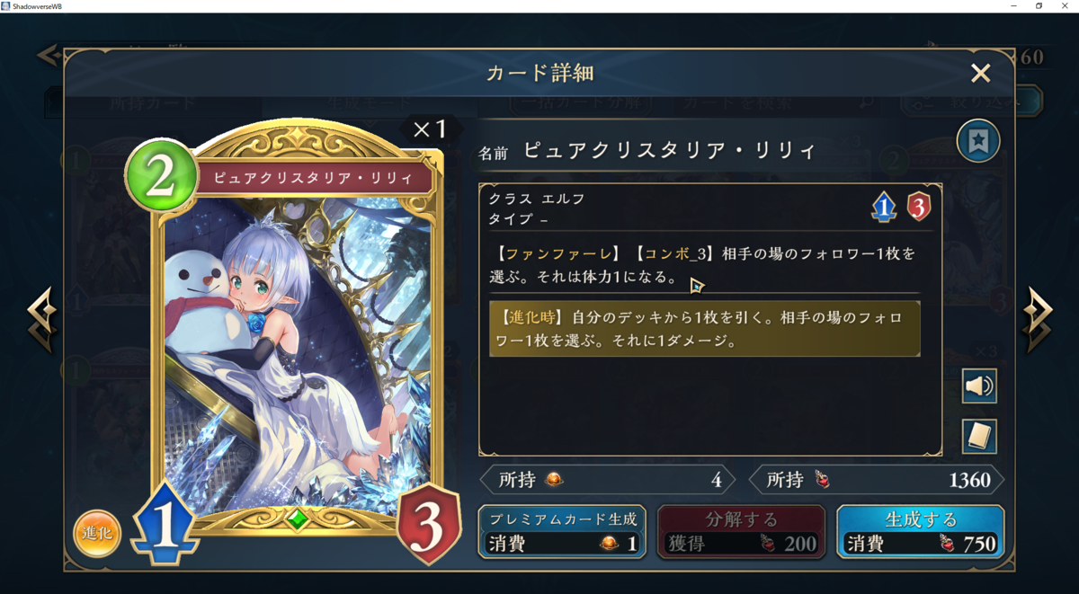
Task: Click the back arrow behind the dialog
Action: click(48, 56)
